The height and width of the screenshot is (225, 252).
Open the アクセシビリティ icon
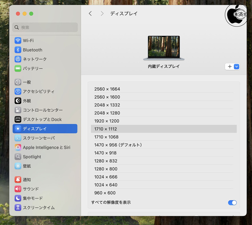click(18, 92)
